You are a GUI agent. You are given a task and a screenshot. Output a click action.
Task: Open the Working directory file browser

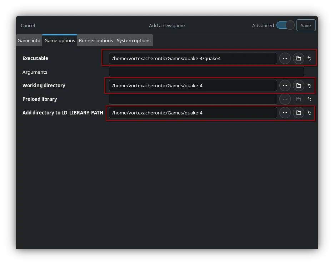pyautogui.click(x=285, y=85)
